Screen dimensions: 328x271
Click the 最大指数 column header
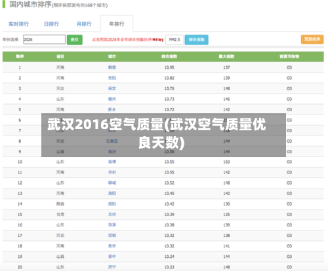(x=226, y=56)
